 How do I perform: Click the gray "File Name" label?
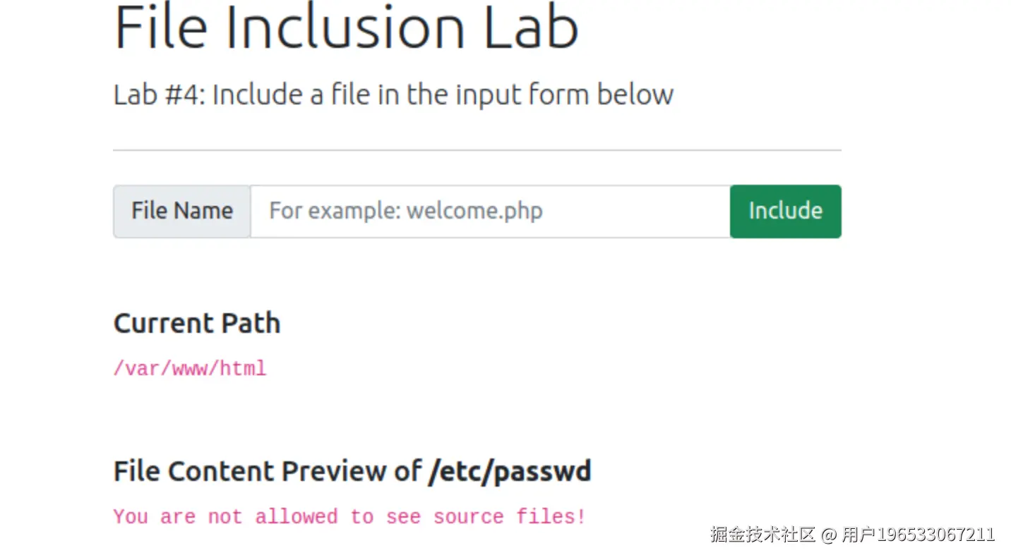click(x=182, y=211)
